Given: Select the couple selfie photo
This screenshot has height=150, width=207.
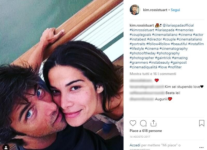Looking at the screenshot, I should click(x=62, y=75).
